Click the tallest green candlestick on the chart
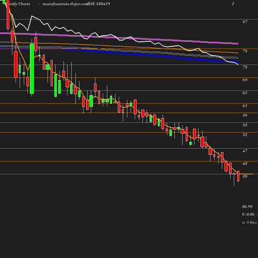258x258 pixels. (x=32, y=69)
